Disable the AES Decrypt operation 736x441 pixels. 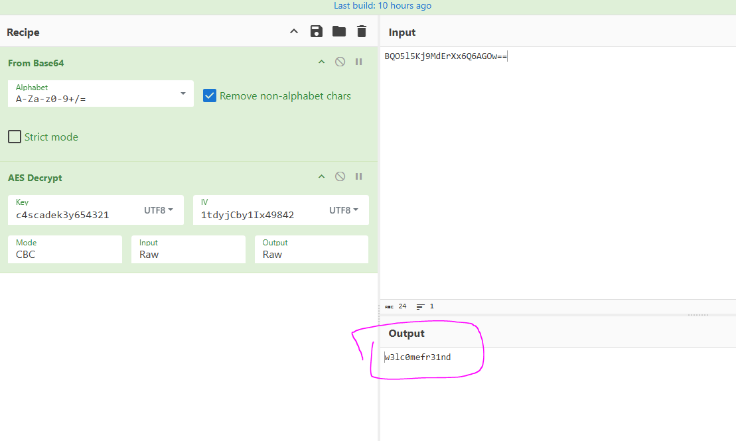click(x=340, y=176)
